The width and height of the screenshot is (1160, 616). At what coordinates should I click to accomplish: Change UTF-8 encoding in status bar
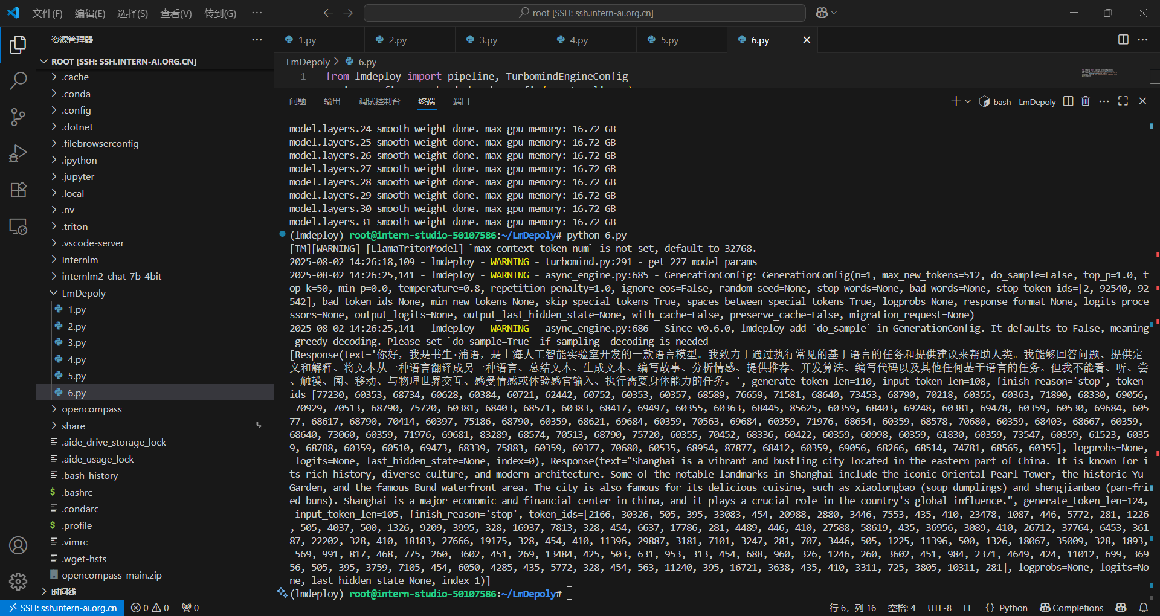click(x=939, y=608)
